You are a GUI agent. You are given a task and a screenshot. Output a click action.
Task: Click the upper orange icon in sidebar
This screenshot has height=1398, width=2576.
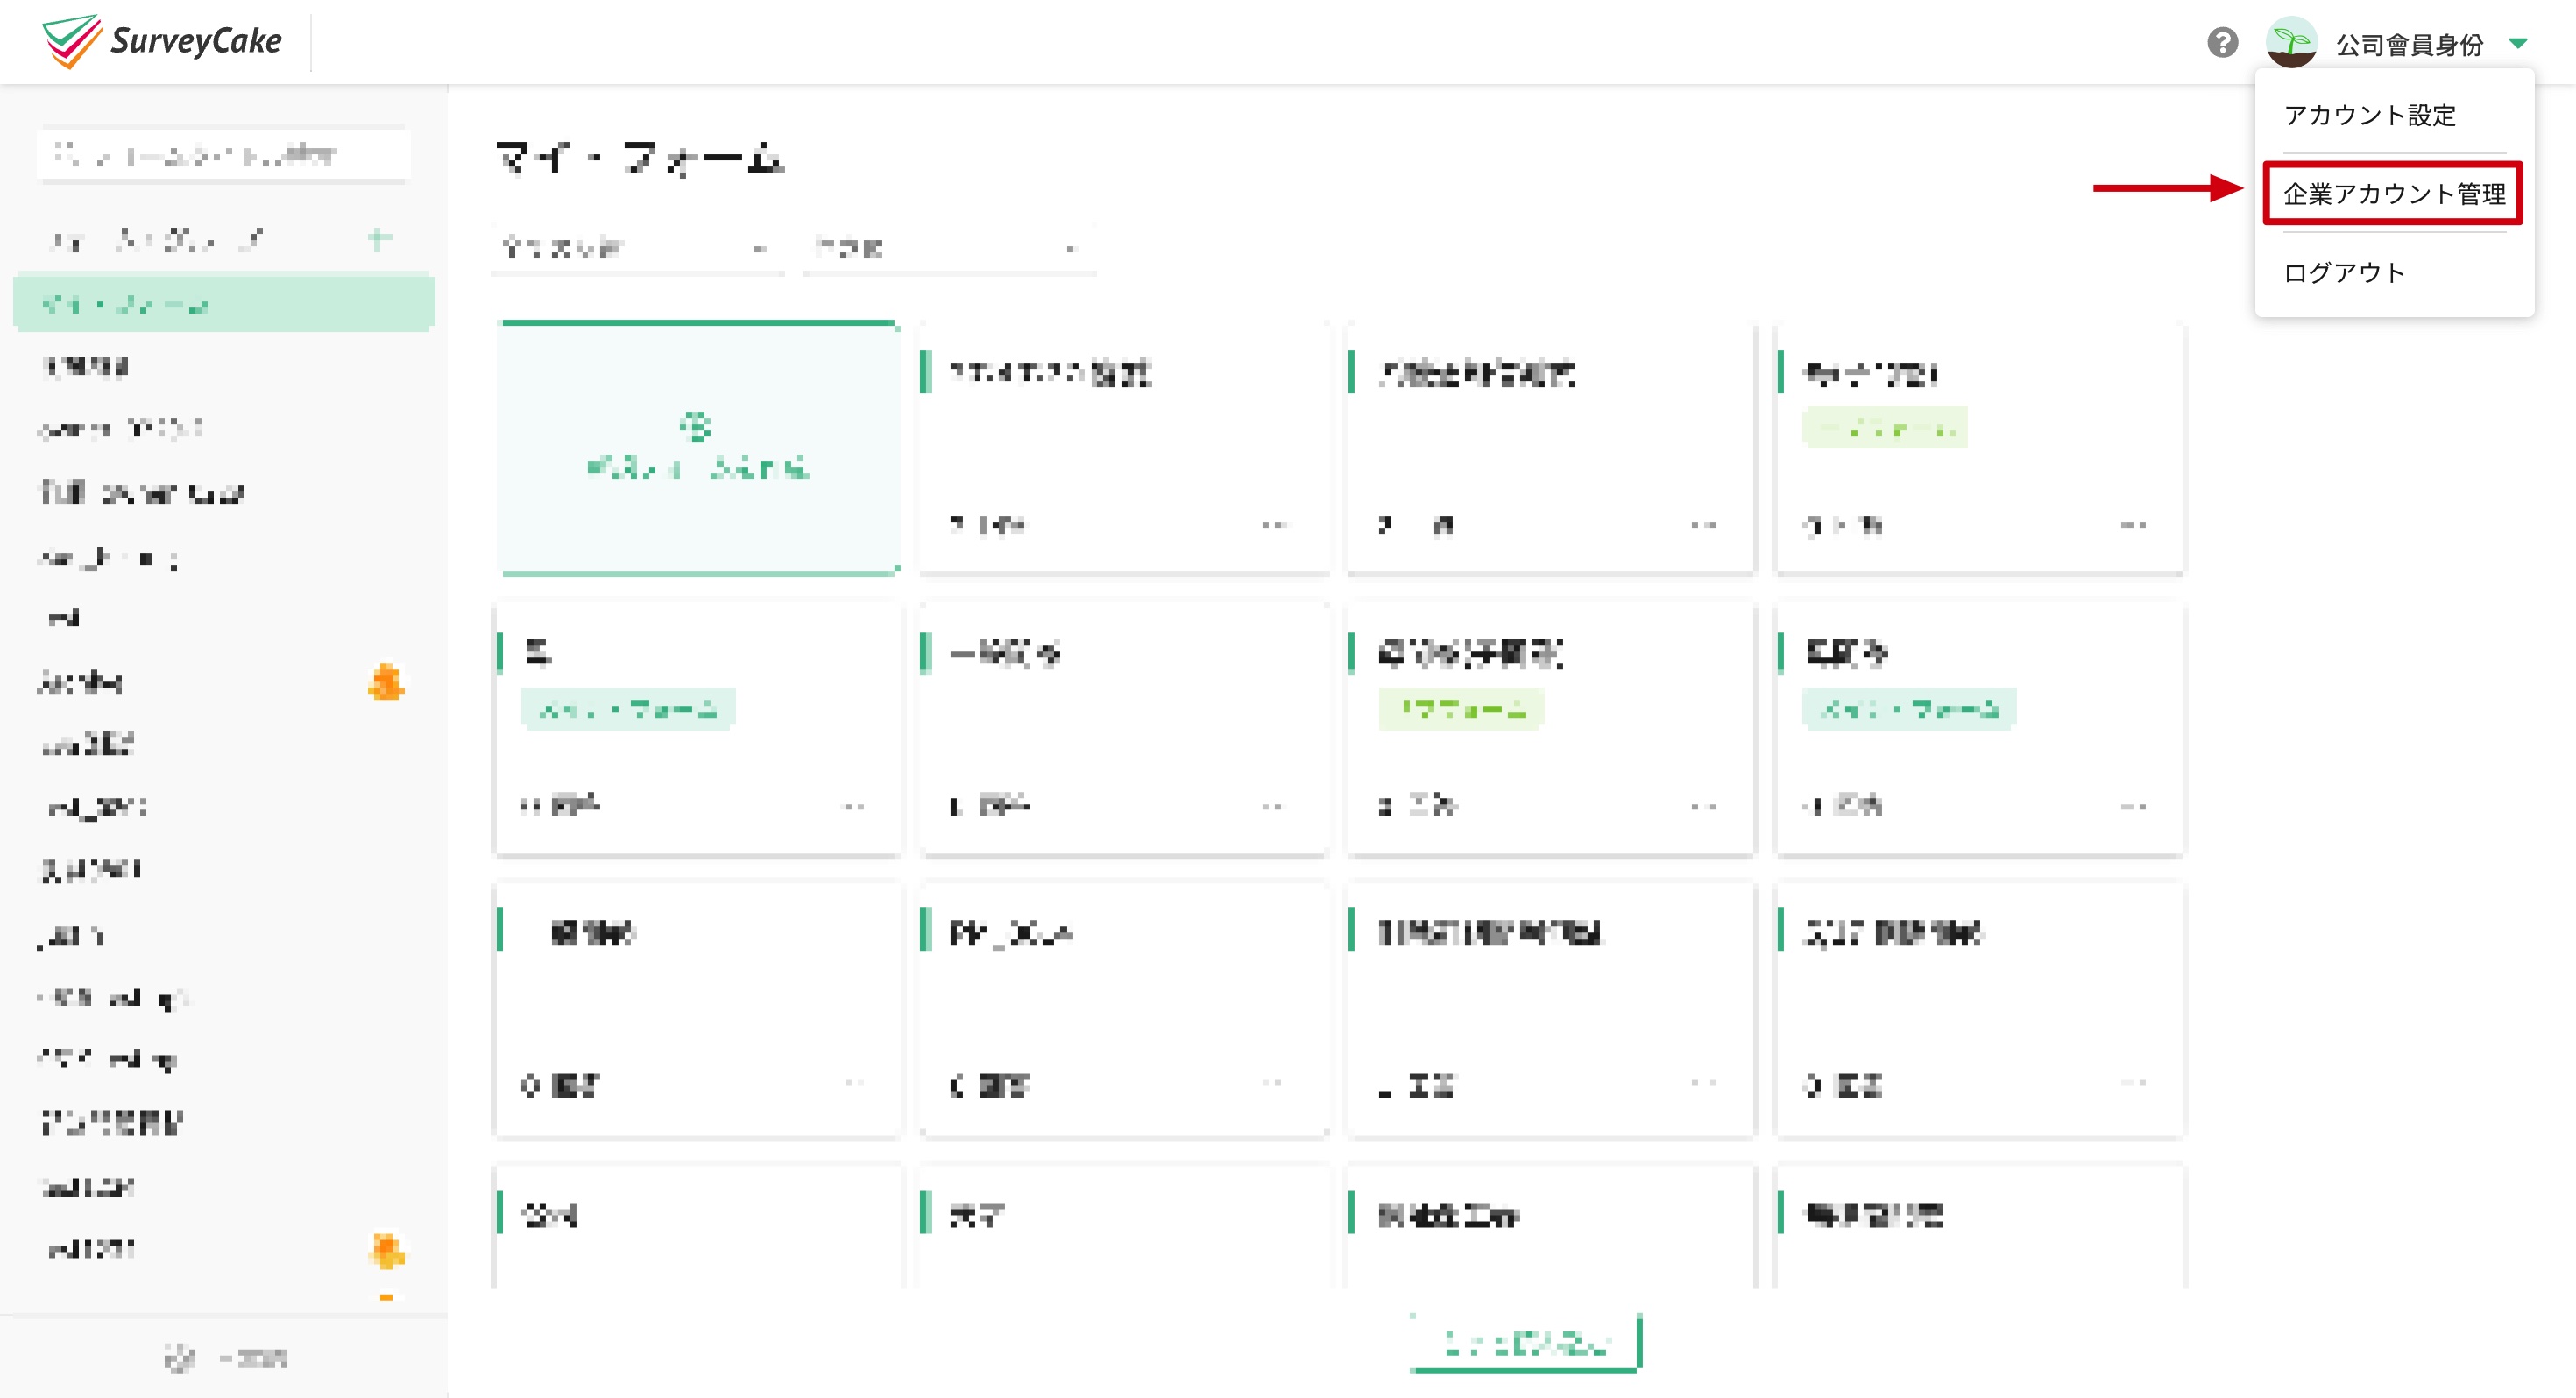tap(386, 682)
